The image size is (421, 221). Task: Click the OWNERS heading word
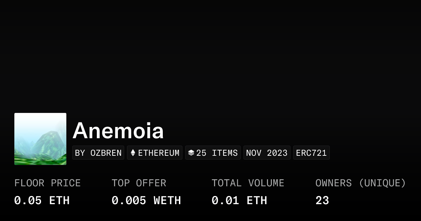(333, 183)
